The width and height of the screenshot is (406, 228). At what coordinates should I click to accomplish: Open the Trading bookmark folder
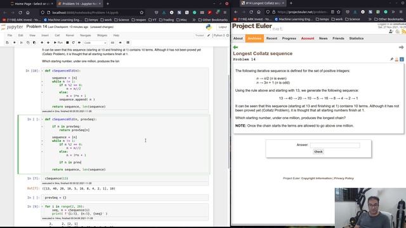tap(166, 20)
